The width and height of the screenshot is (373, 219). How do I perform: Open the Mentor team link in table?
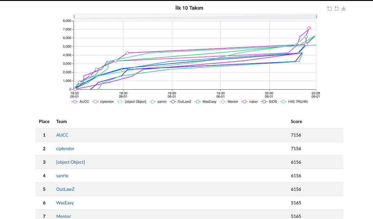pos(64,216)
